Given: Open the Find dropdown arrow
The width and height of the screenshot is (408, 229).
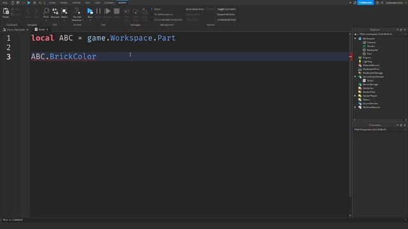Looking at the screenshot, I should click(46, 20).
